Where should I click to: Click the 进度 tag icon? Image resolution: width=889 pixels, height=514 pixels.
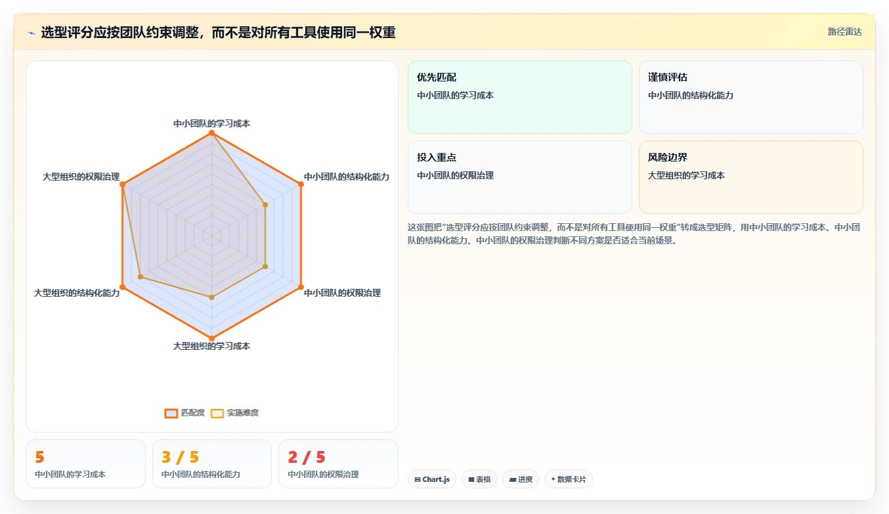pyautogui.click(x=512, y=479)
